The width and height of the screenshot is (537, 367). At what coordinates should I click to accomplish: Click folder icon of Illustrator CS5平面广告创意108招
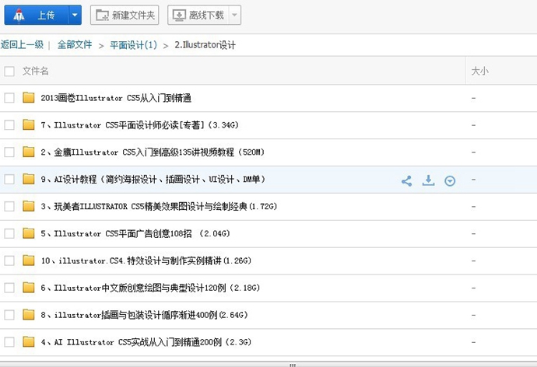pyautogui.click(x=29, y=233)
